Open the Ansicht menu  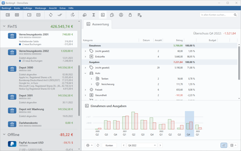tap(53, 8)
